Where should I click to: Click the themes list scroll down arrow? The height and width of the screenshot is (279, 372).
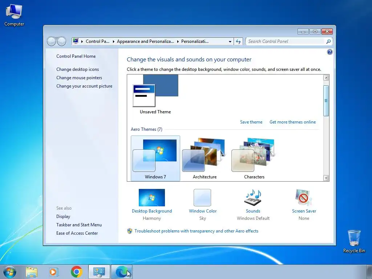(326, 178)
